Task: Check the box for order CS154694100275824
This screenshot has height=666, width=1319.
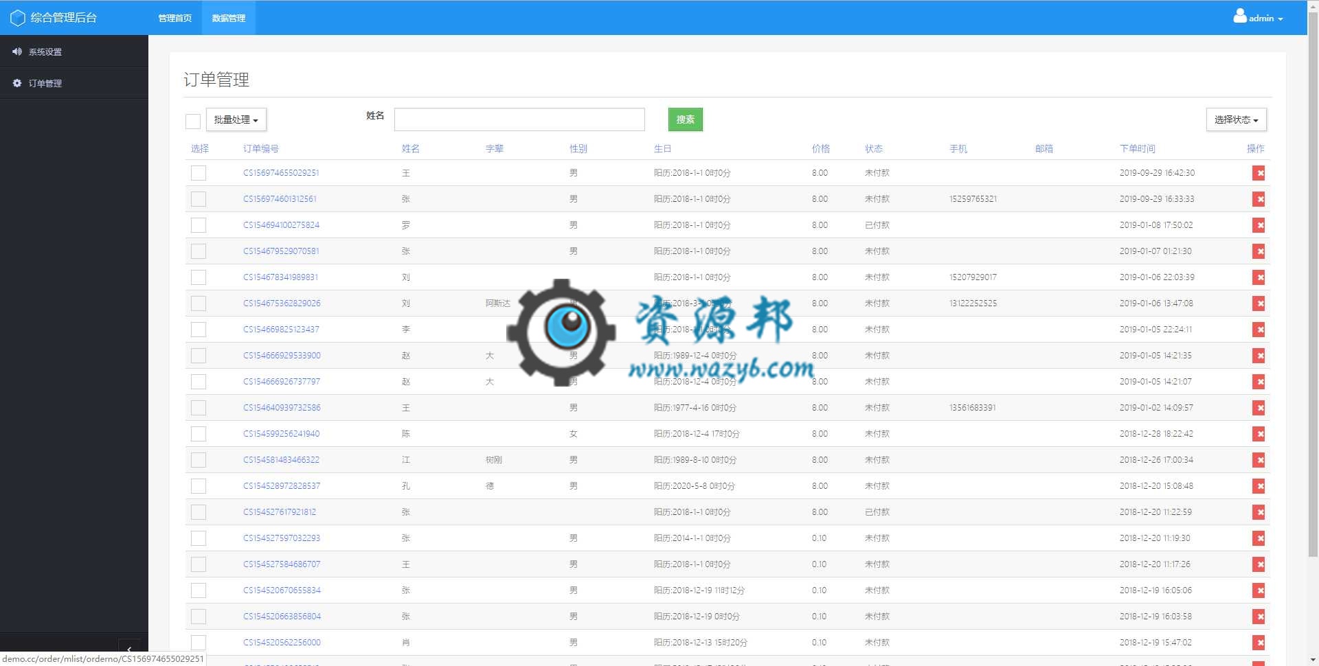Action: click(x=199, y=225)
